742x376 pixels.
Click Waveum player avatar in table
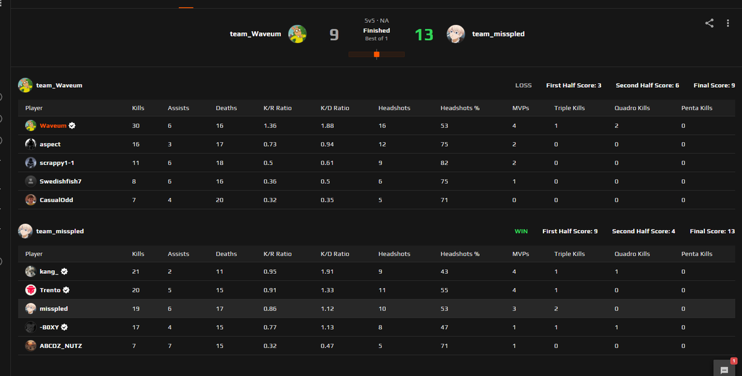pos(30,126)
